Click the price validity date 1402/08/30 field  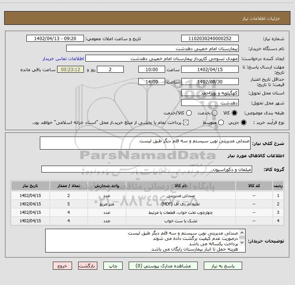210,81
